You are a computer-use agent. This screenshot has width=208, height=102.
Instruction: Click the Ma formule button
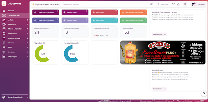pyautogui.click(x=163, y=4)
